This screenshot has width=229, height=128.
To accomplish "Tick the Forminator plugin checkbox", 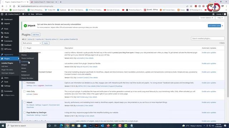I will click(x=24, y=83).
